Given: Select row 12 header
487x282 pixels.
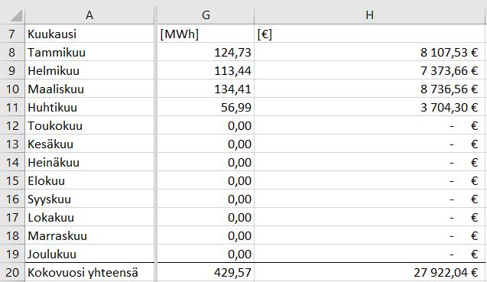Looking at the screenshot, I should tap(12, 125).
